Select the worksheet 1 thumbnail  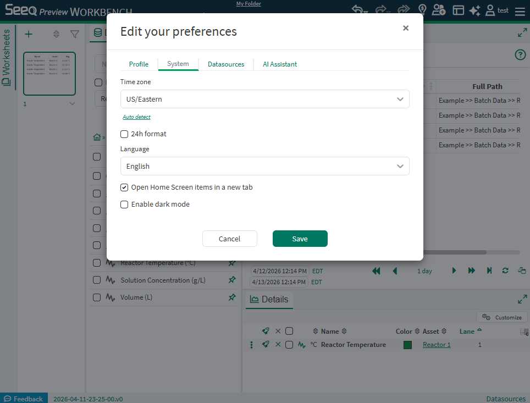click(49, 74)
